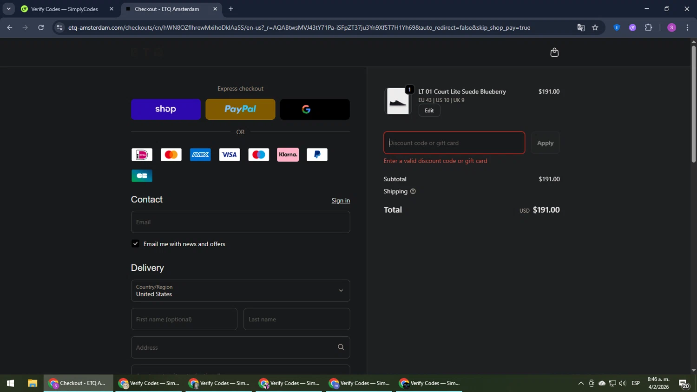The width and height of the screenshot is (697, 392).
Task: Click the Klarna payment icon
Action: click(x=288, y=155)
